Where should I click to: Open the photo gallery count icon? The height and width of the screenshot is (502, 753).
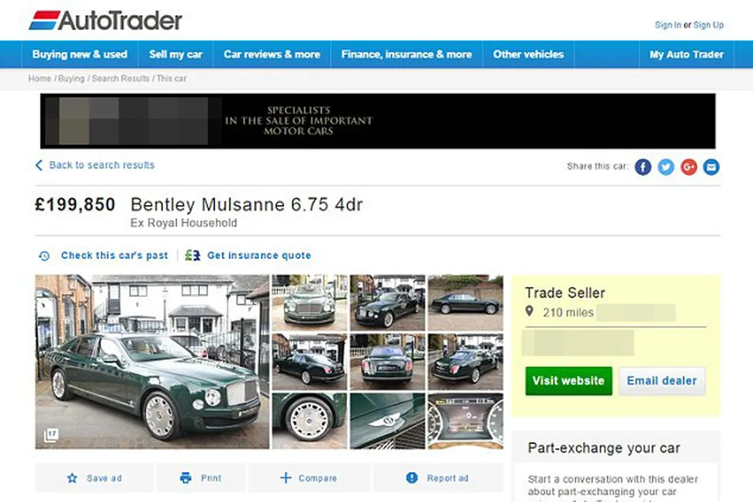(x=51, y=435)
